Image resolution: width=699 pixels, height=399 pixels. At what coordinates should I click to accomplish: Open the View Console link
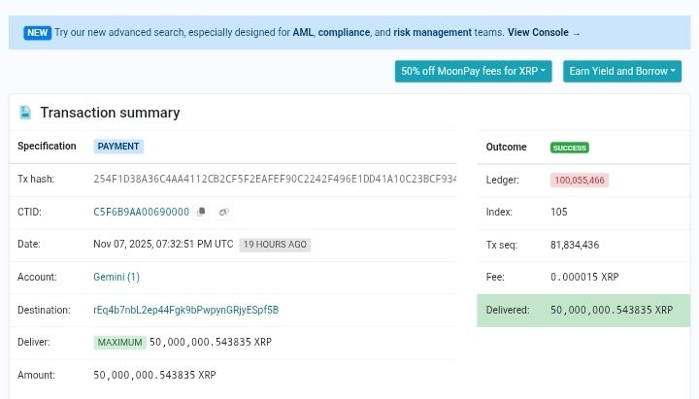click(538, 33)
